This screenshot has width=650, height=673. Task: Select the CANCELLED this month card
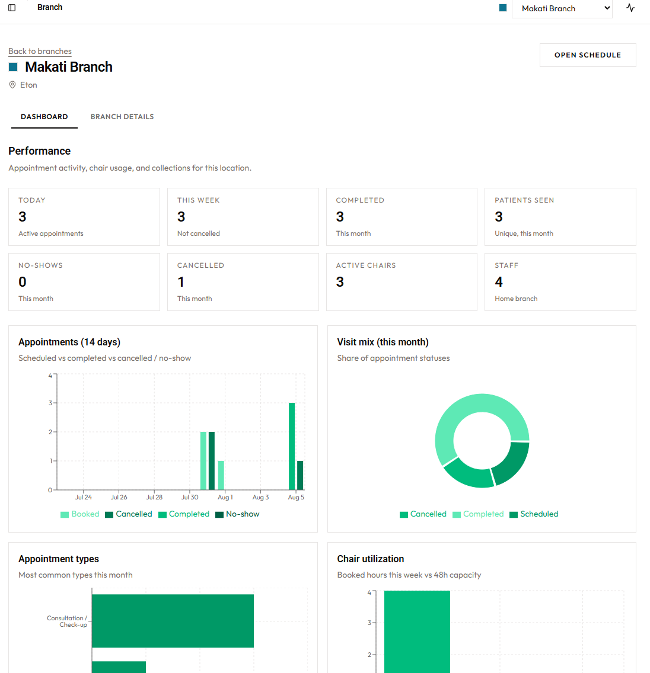tap(243, 282)
